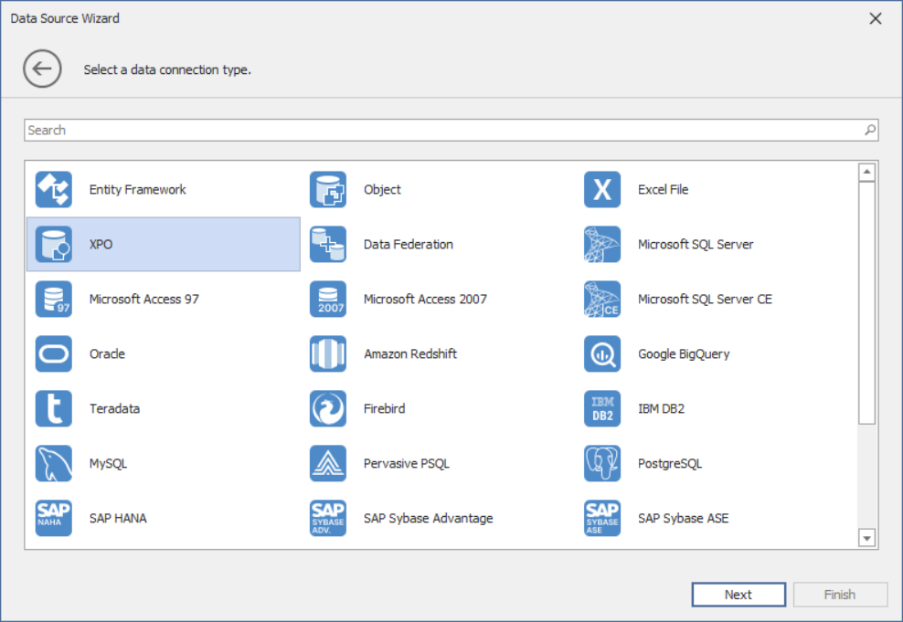Choose the Google BigQuery icon
Viewport: 903px width, 622px height.
coord(602,354)
